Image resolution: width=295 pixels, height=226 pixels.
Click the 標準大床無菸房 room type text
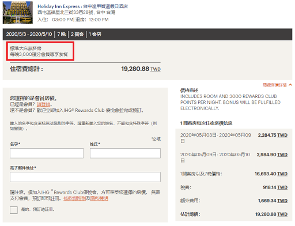[x=25, y=48]
